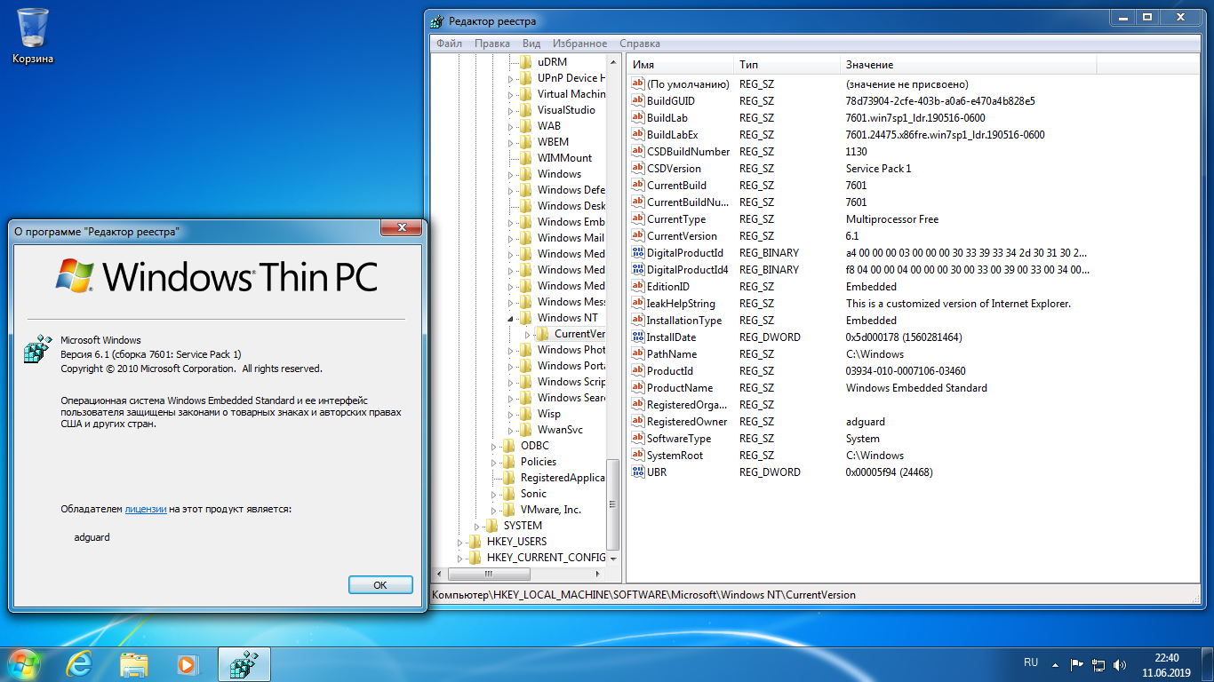Select the Wisp tree key
Image resolution: width=1214 pixels, height=682 pixels.
coord(549,414)
